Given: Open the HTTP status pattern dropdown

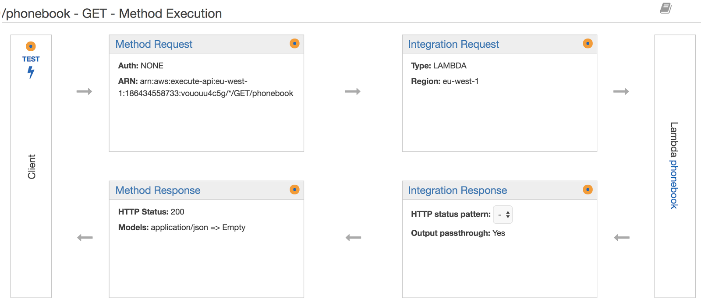Looking at the screenshot, I should 503,214.
